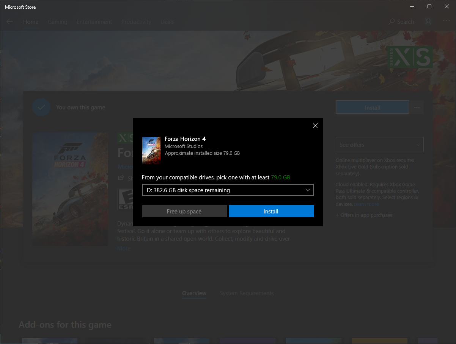Open the drive selection dropdown
The image size is (456, 344).
pos(228,190)
